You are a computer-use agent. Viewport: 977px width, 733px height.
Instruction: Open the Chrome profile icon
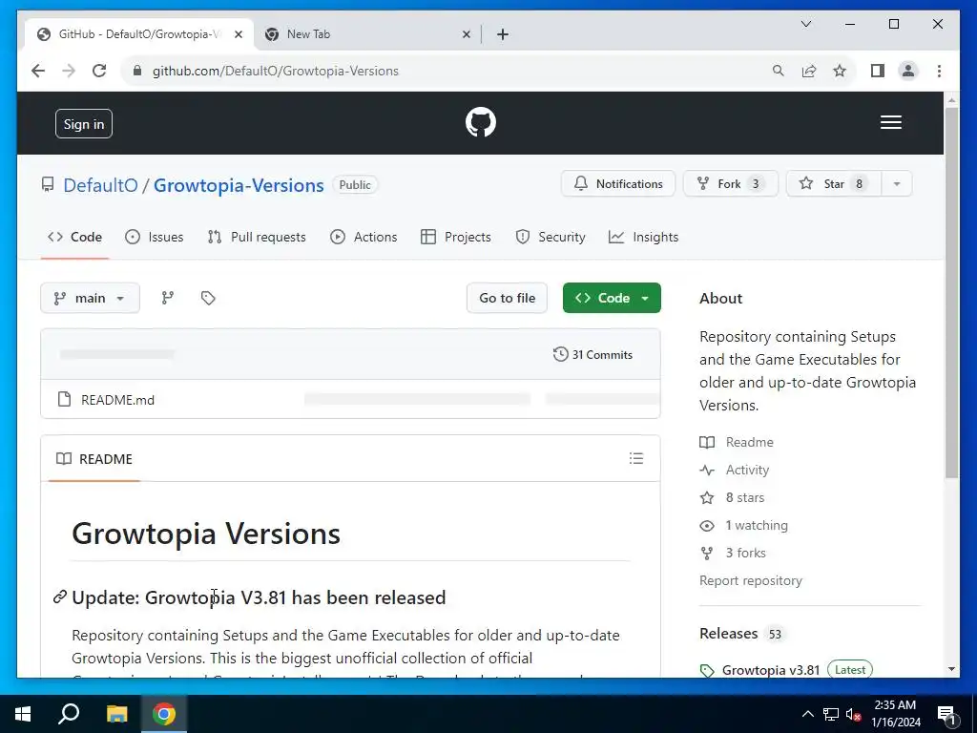pyautogui.click(x=908, y=71)
